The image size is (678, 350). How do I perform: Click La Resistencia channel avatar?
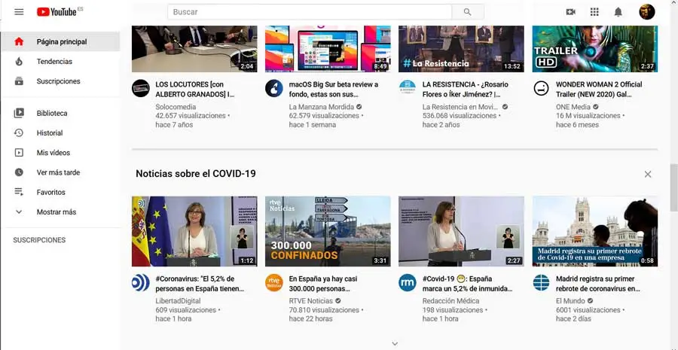coord(408,88)
